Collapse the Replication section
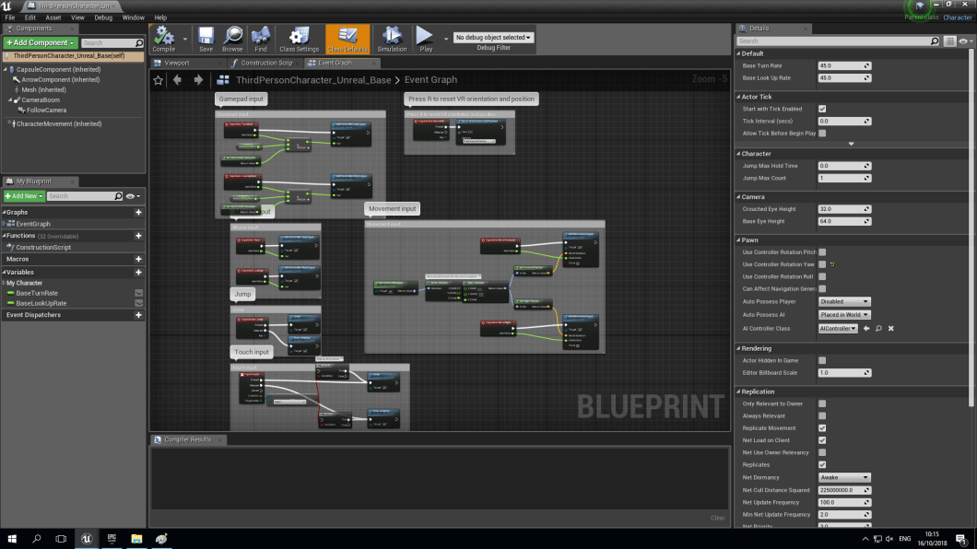The width and height of the screenshot is (977, 549). coord(739,391)
